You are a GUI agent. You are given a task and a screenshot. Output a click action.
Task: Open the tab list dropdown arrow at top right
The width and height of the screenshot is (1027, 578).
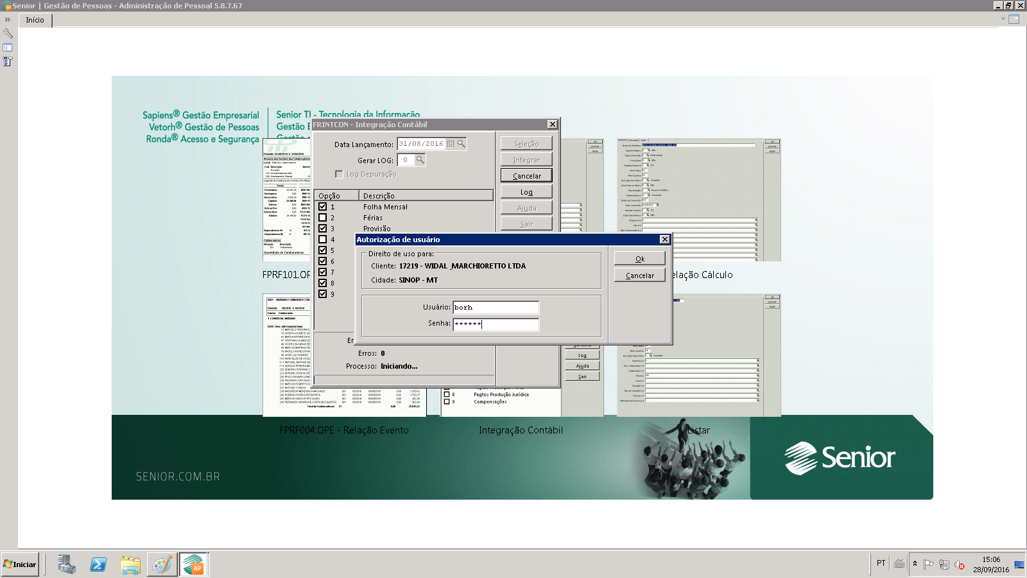1003,19
